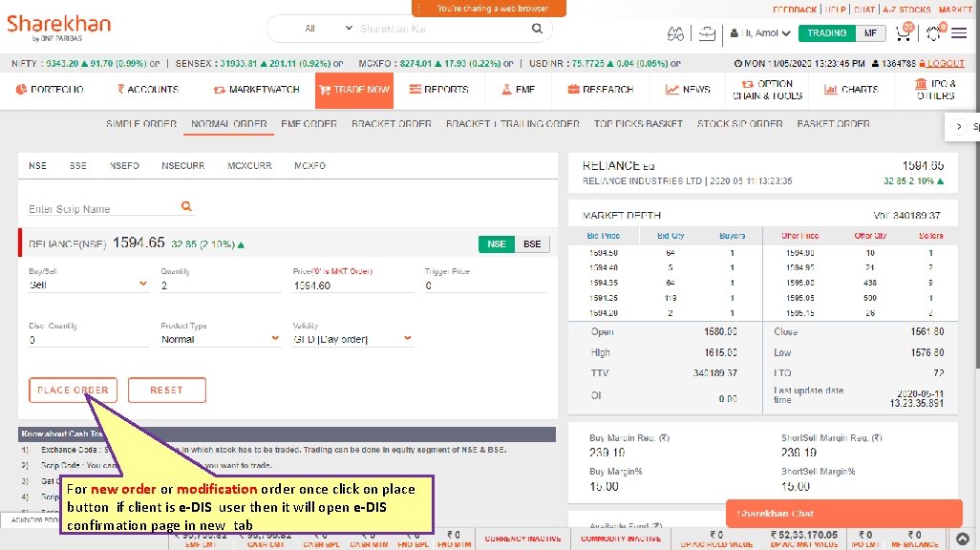The image size is (980, 550).
Task: Open the alerts clock icon
Action: pos(934,32)
